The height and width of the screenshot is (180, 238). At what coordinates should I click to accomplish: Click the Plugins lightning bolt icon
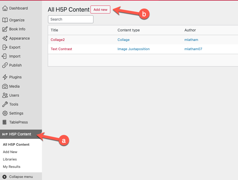click(5, 77)
